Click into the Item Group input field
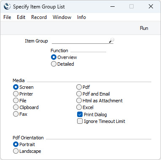 pyautogui.click(x=80, y=41)
